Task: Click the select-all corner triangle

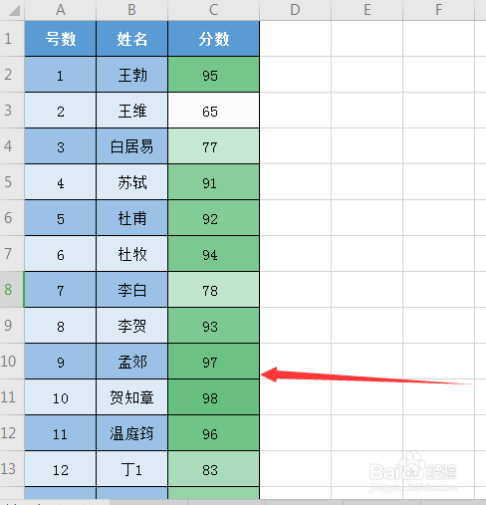Action: click(x=14, y=10)
